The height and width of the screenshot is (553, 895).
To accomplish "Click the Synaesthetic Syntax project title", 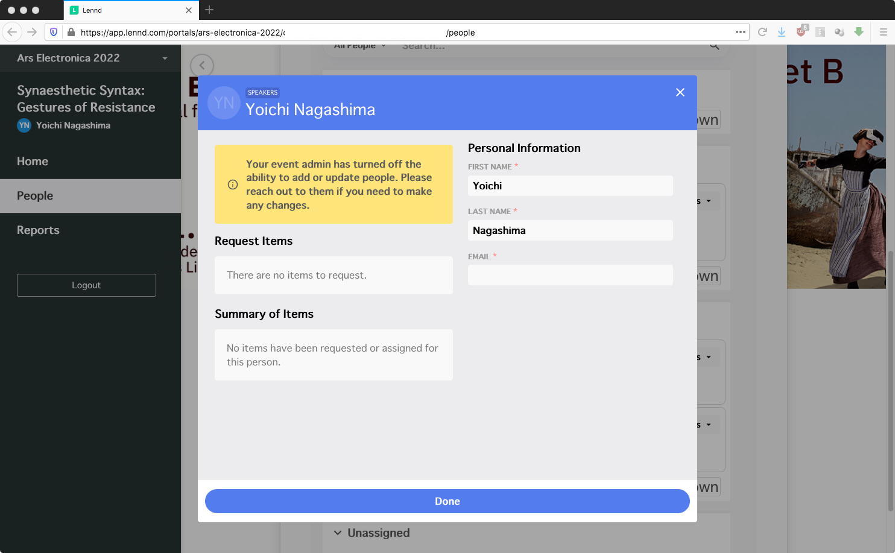I will pyautogui.click(x=86, y=99).
